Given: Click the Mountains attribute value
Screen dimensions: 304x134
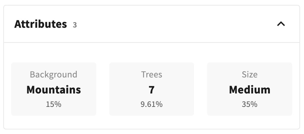Looking at the screenshot, I should (54, 90).
